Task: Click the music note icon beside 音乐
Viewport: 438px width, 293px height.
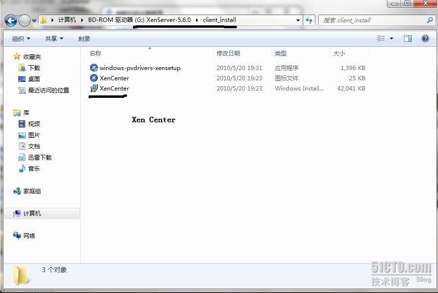Action: tap(22, 168)
